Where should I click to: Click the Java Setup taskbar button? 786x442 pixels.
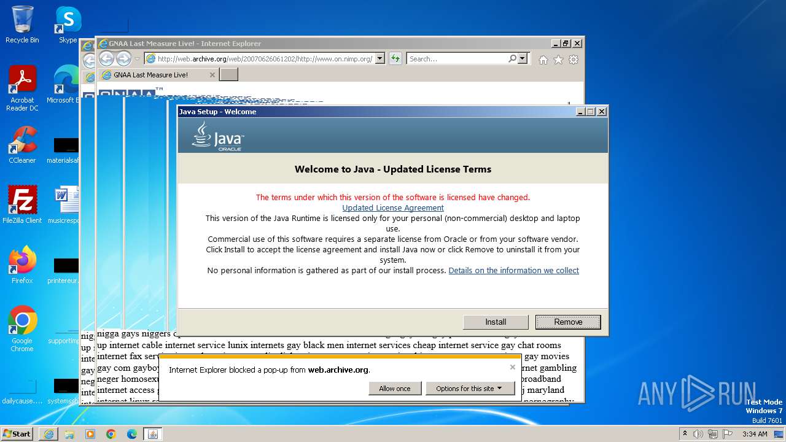(153, 434)
